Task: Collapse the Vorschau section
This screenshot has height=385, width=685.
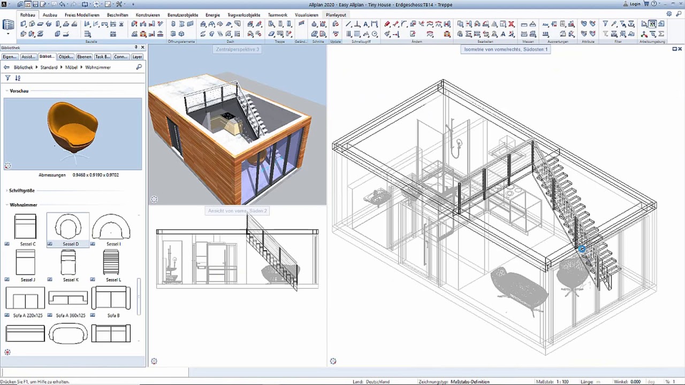Action: click(x=6, y=91)
